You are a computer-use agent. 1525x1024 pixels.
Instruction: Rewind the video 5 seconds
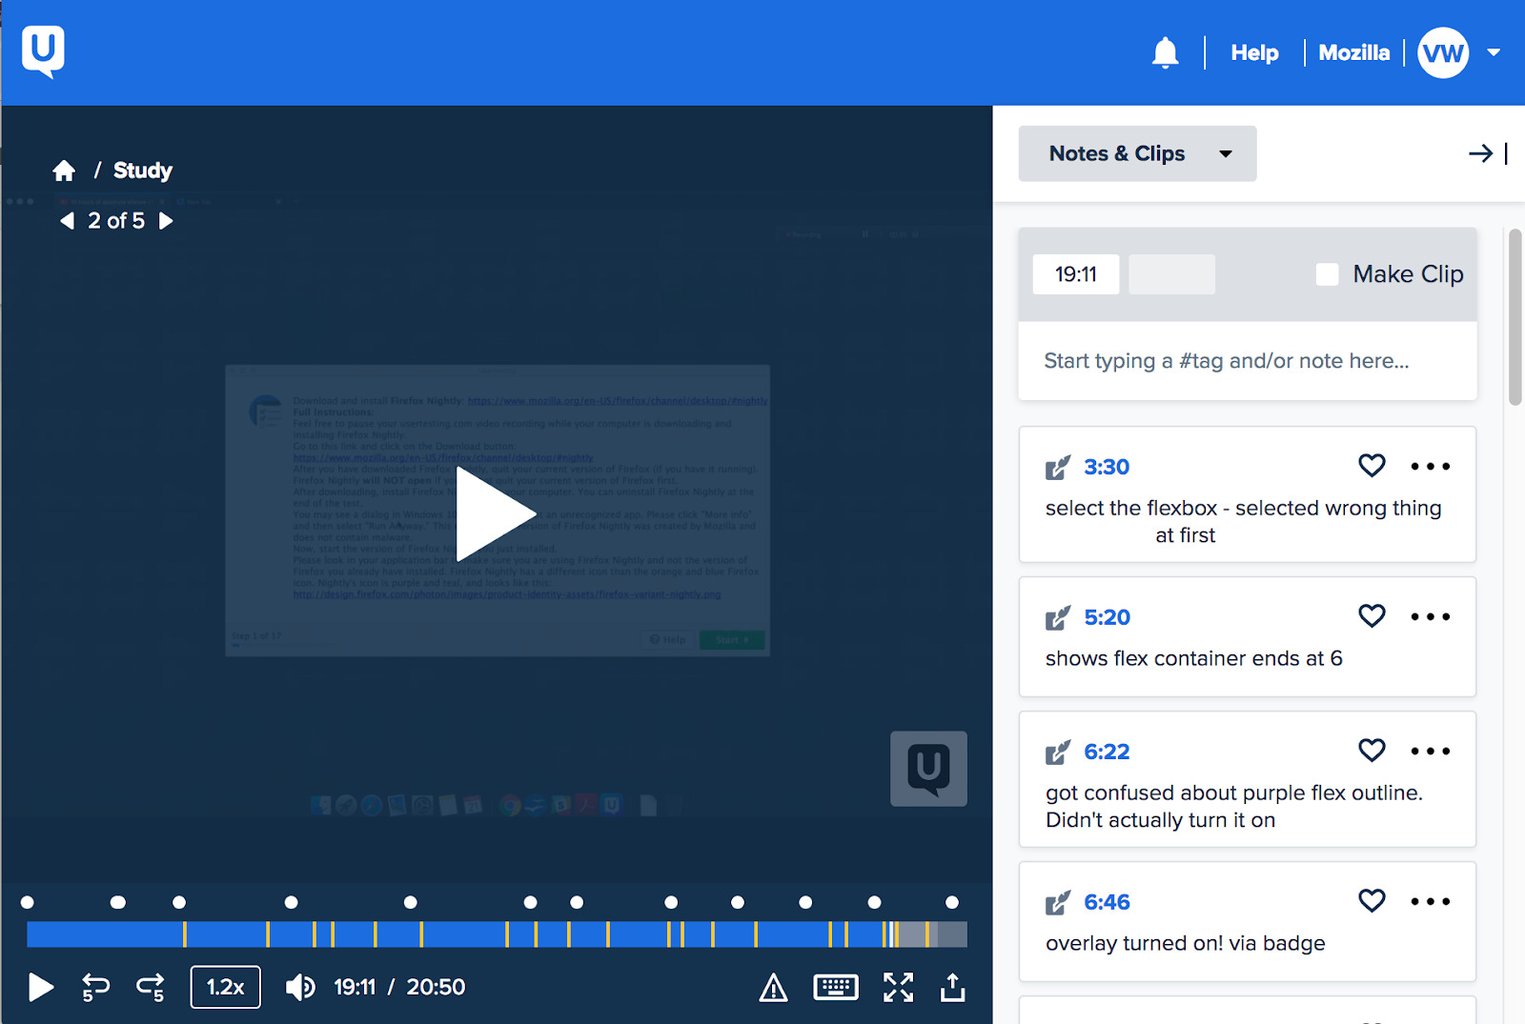[95, 987]
